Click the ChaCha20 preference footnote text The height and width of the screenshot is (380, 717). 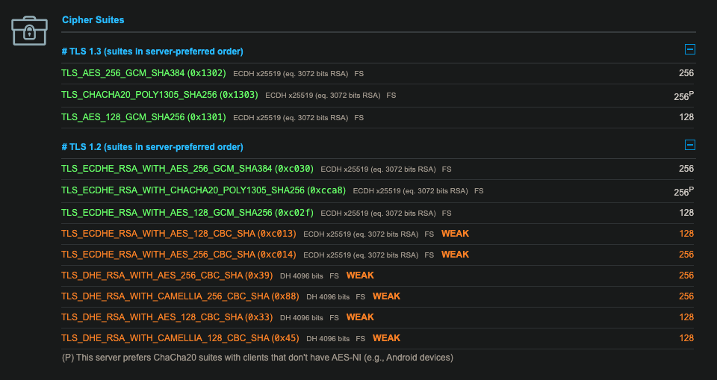(257, 358)
